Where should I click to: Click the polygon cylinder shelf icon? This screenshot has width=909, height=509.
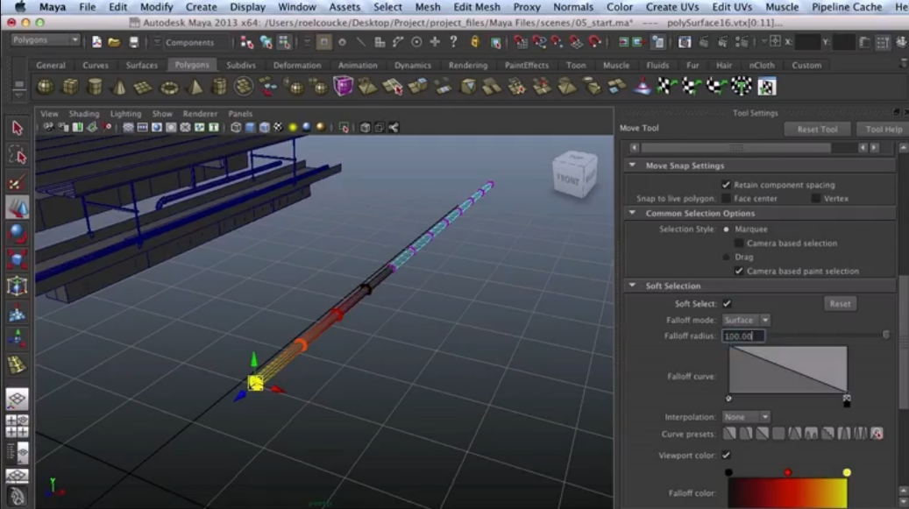pos(95,87)
